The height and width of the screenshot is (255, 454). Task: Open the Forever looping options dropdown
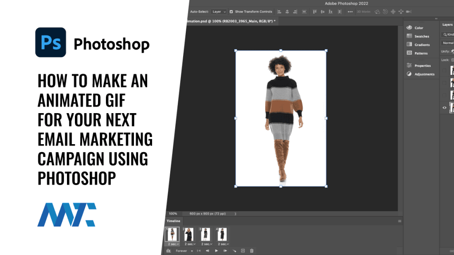tap(184, 251)
